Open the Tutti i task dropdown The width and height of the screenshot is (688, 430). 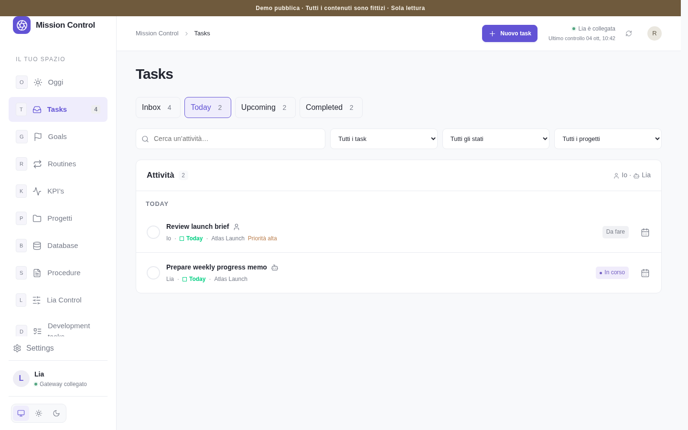click(x=384, y=139)
